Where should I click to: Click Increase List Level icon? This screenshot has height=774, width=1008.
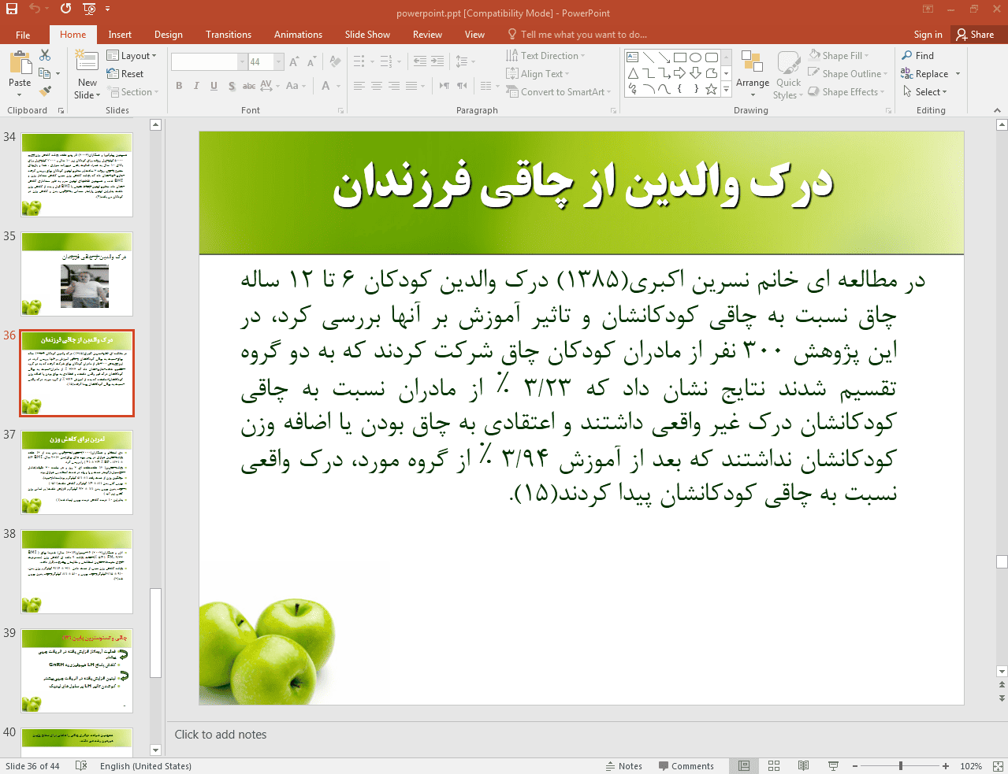tap(438, 61)
